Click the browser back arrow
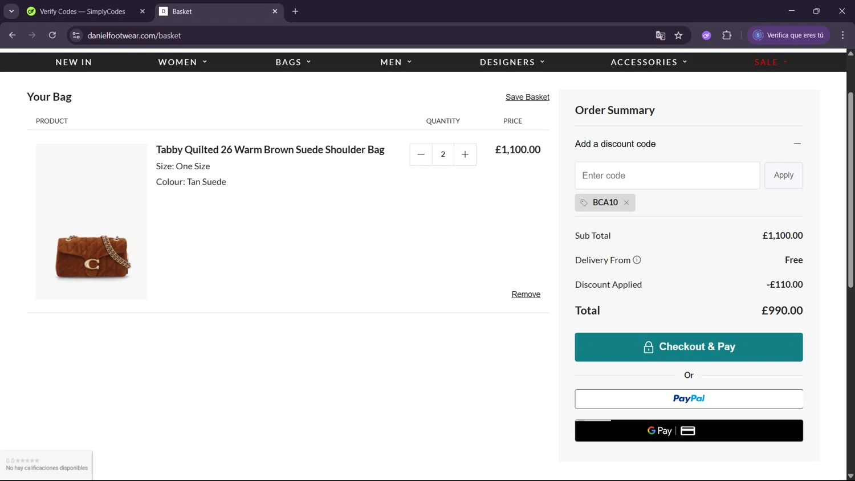855x481 pixels. click(x=12, y=35)
